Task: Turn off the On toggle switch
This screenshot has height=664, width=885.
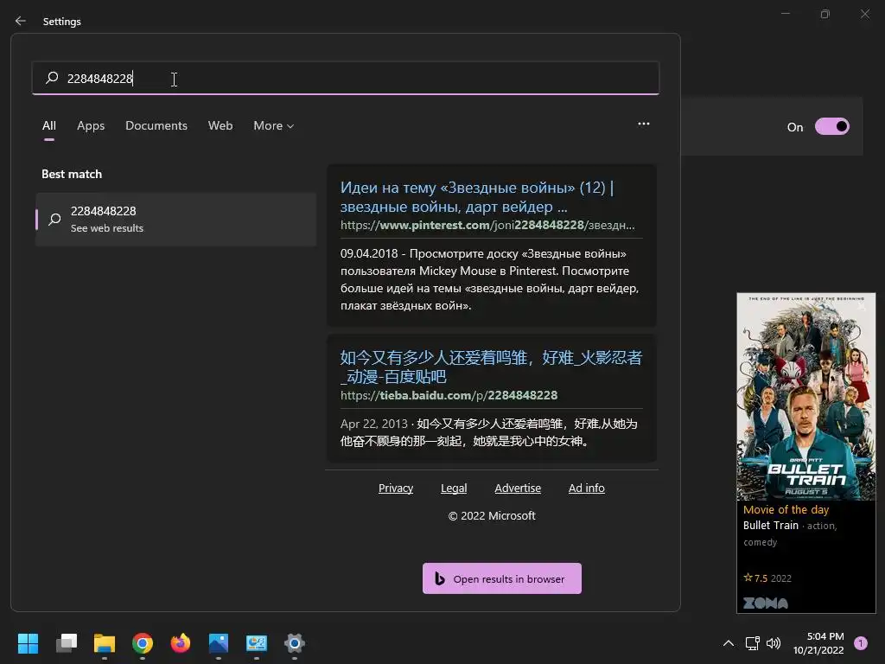Action: pyautogui.click(x=832, y=126)
